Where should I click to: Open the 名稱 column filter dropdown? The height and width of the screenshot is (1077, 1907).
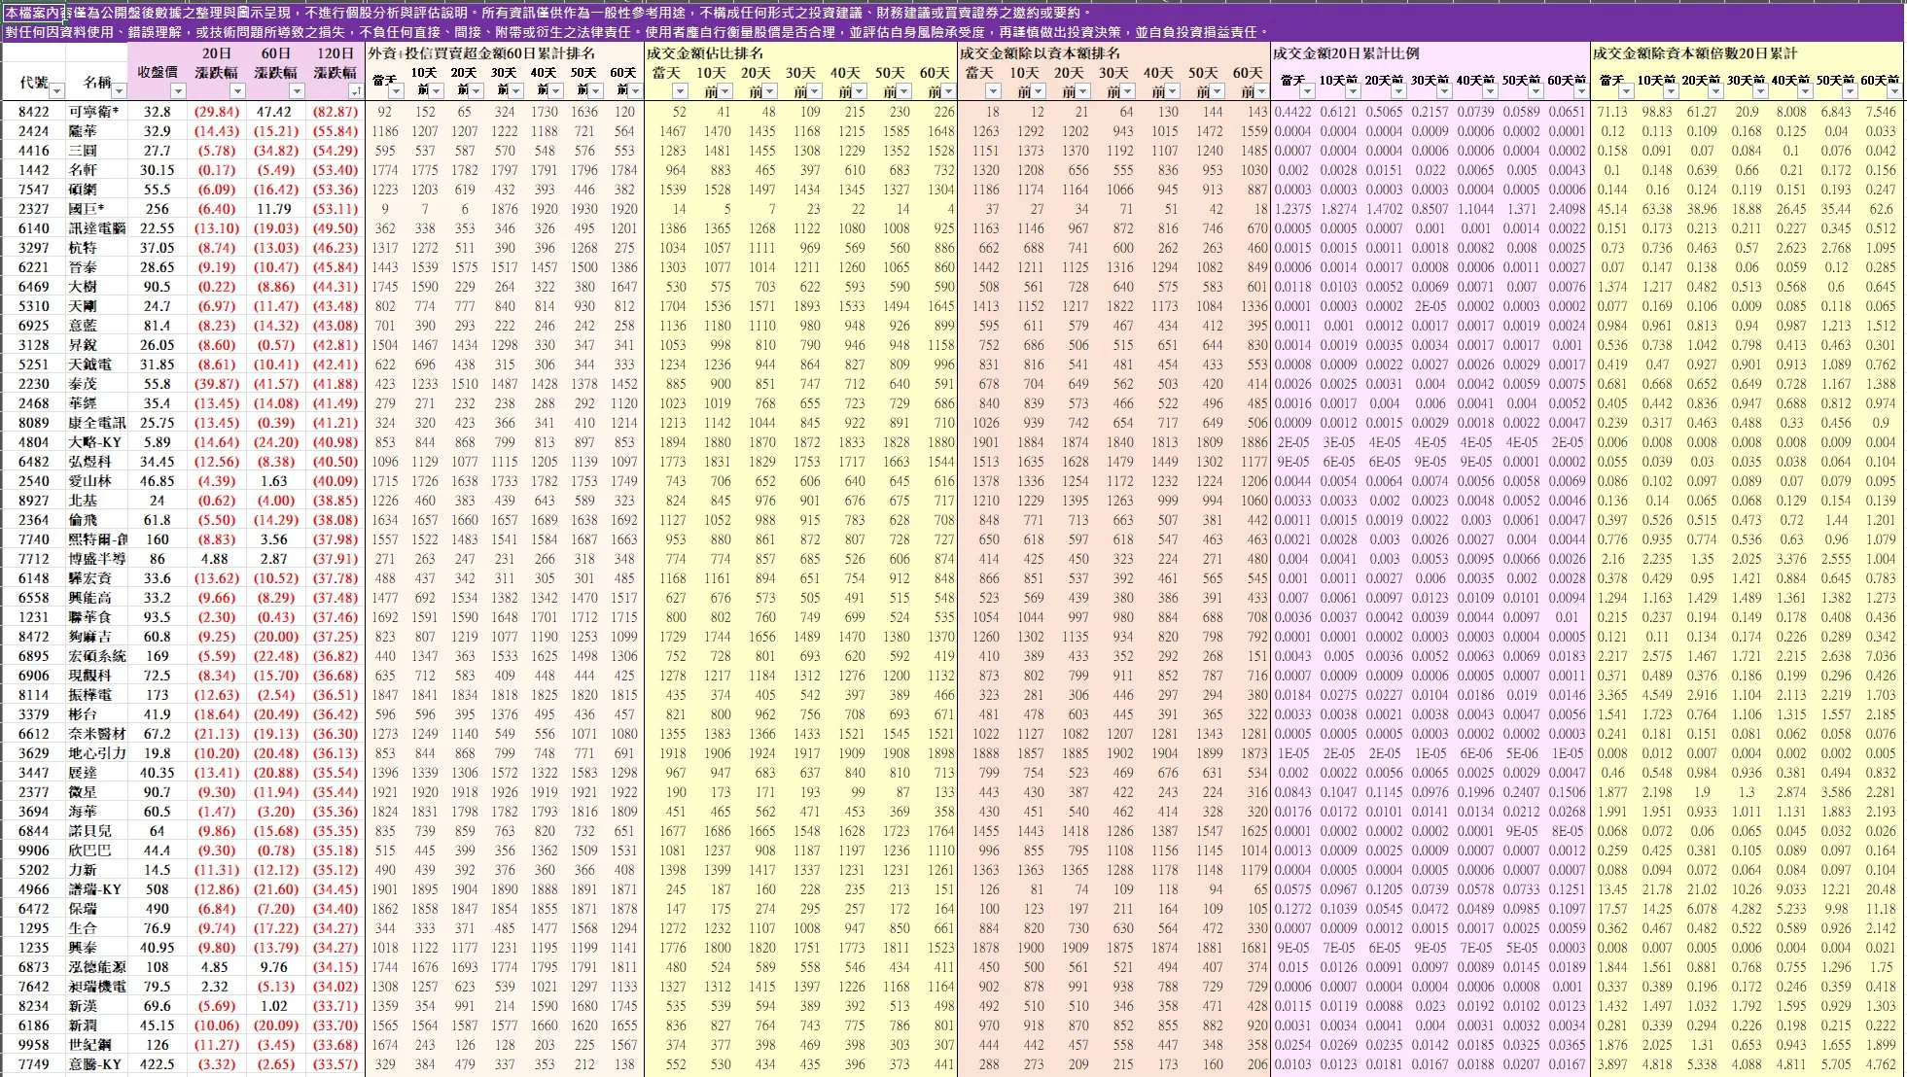click(x=119, y=90)
